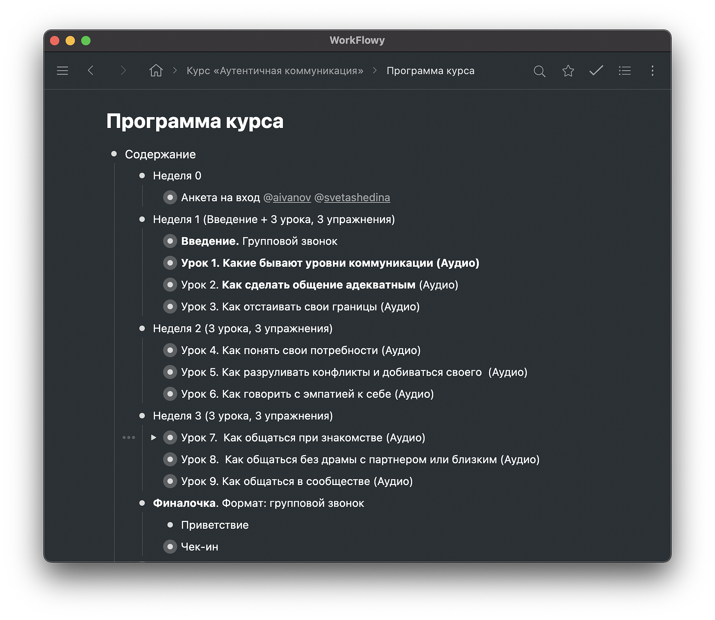
Task: Click bullet of Урок 1
Action: [170, 263]
